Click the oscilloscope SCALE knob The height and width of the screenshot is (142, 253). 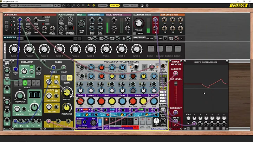[188, 118]
